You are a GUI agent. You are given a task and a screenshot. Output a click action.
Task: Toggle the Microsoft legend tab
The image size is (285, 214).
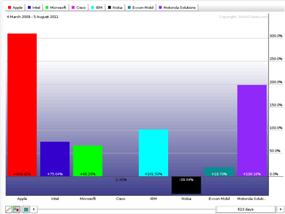[56, 8]
